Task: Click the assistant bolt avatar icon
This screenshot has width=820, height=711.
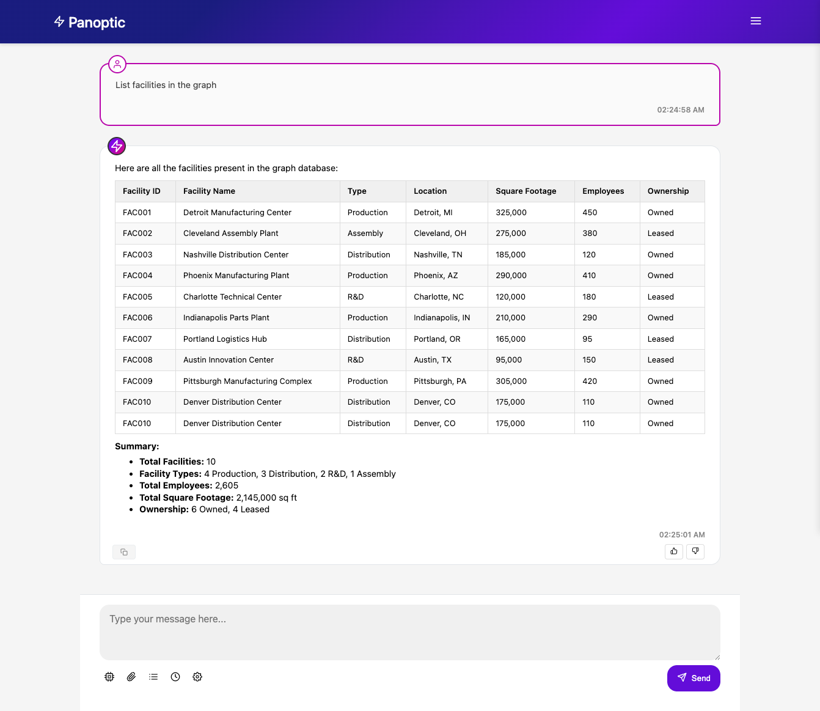Action: click(x=117, y=146)
